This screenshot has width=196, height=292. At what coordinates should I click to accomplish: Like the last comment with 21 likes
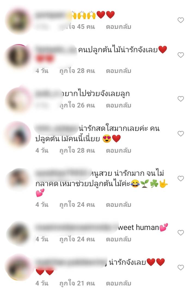180,268
